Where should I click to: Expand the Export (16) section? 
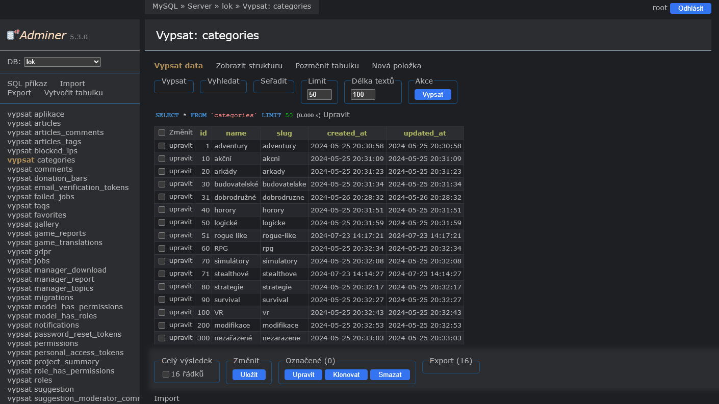451,361
